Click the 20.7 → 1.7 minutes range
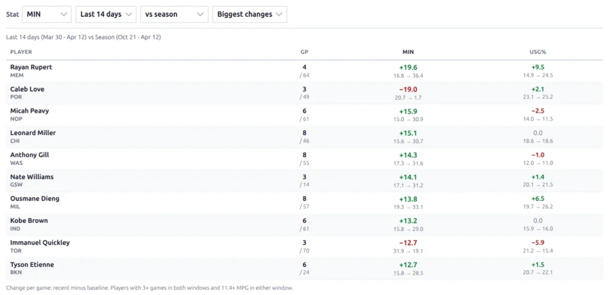 [x=408, y=98]
